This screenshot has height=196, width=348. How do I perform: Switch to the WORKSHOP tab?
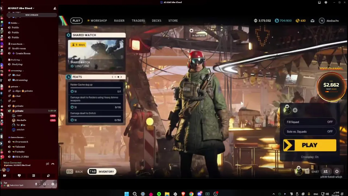click(x=97, y=21)
